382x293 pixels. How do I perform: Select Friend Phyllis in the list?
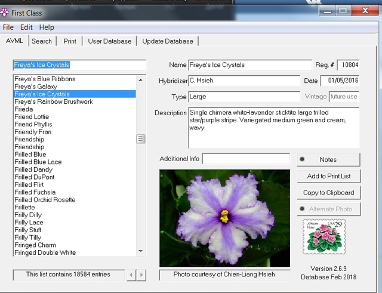(x=75, y=124)
